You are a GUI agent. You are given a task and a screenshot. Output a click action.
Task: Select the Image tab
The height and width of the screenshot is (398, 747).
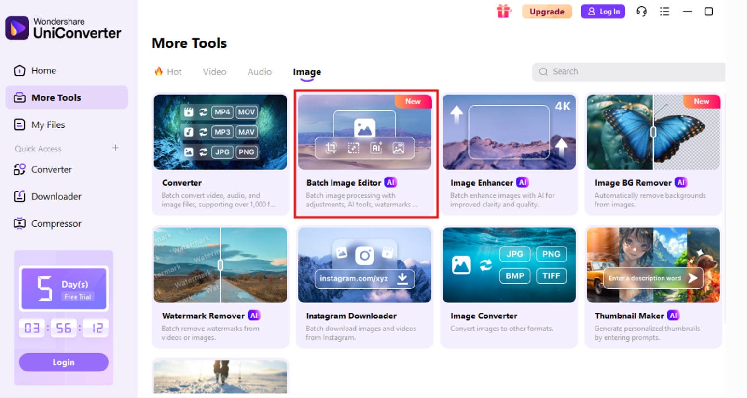pos(307,72)
